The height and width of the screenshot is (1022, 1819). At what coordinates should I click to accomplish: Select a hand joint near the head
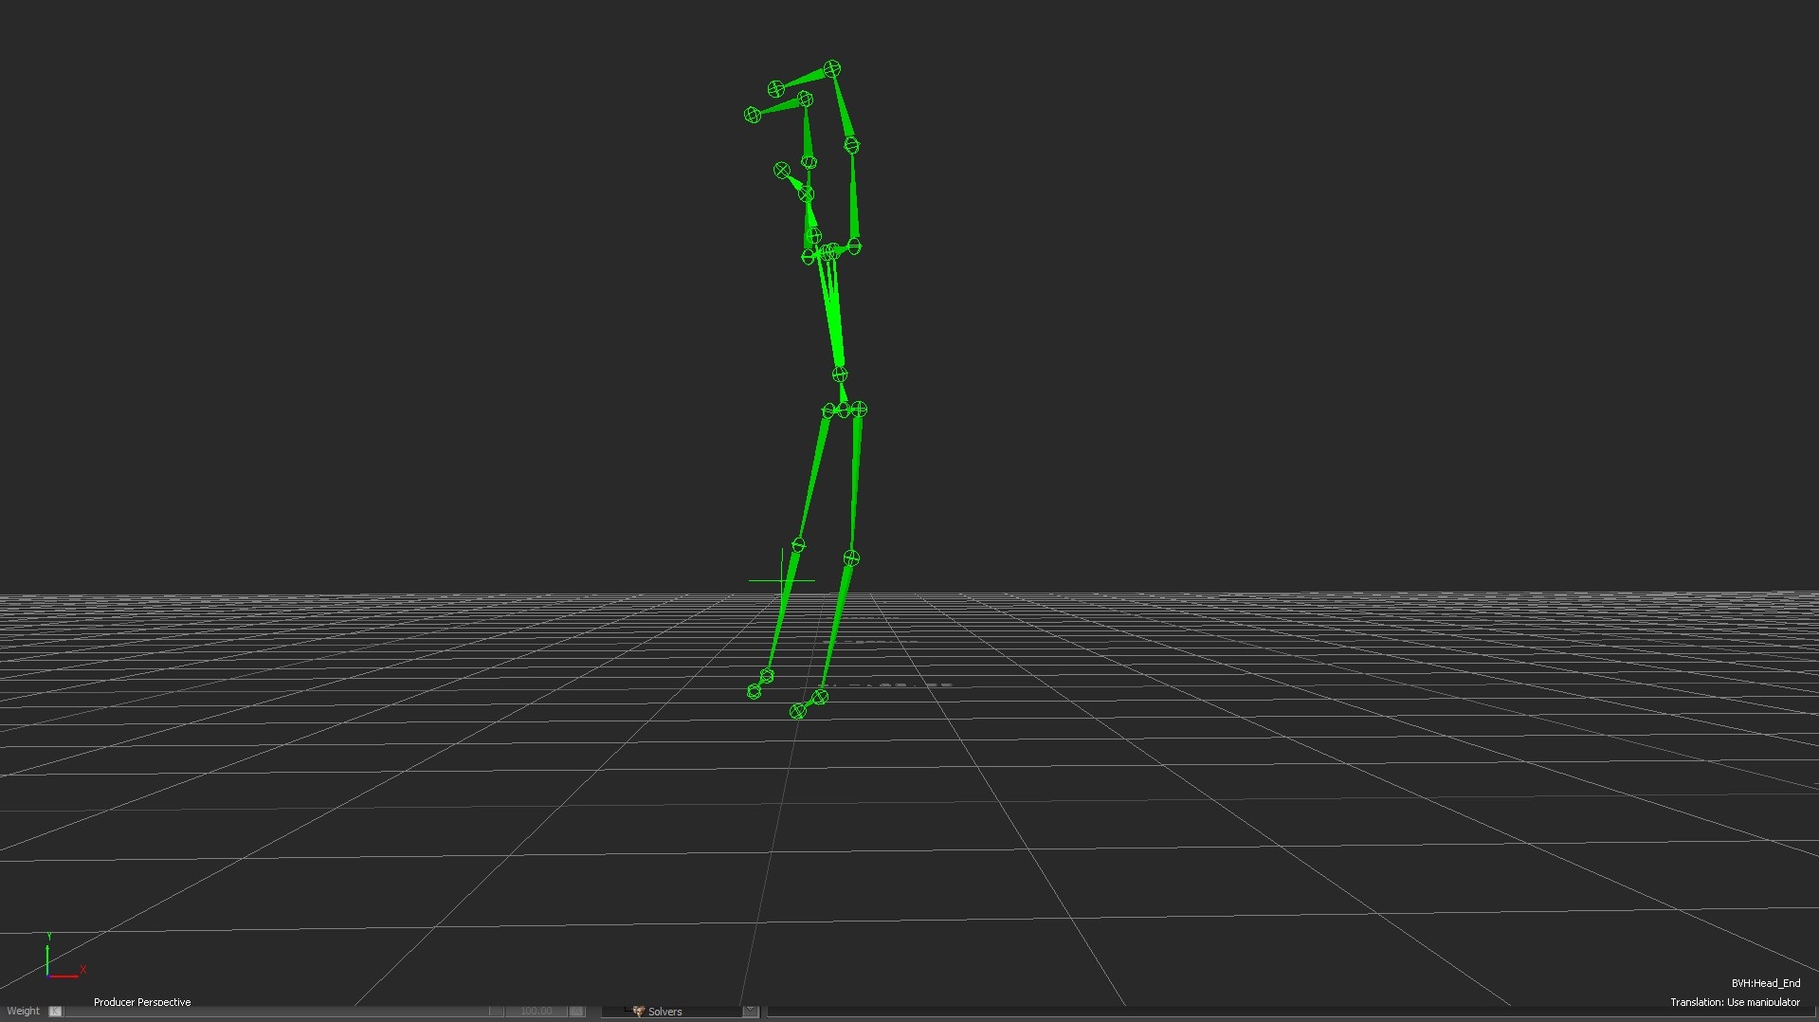[x=777, y=87]
